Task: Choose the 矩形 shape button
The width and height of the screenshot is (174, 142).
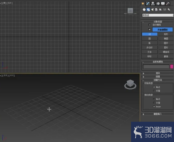Action: tap(166, 34)
